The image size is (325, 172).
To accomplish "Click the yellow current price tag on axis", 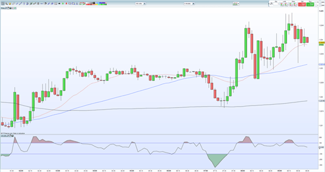I will tap(321, 42).
